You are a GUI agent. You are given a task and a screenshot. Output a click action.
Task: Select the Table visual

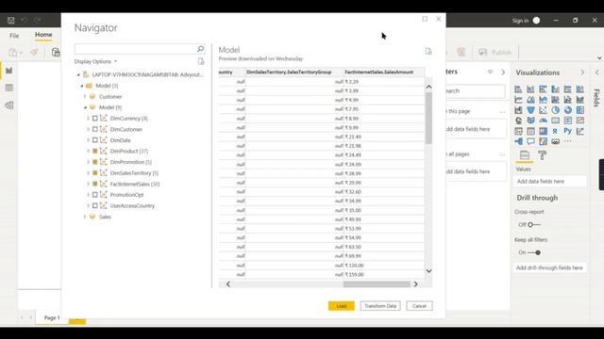pyautogui.click(x=530, y=131)
